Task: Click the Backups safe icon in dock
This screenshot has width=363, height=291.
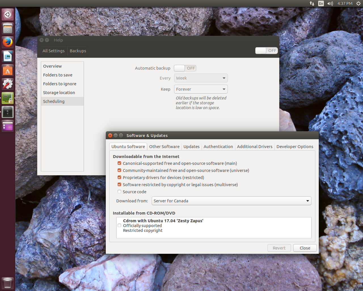Action: click(8, 112)
